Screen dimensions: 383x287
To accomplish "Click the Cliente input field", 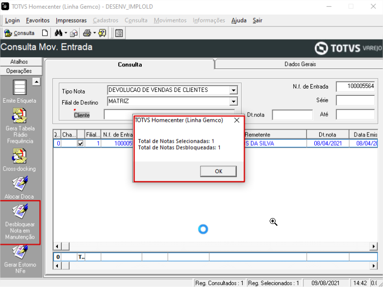I will 169,114.
